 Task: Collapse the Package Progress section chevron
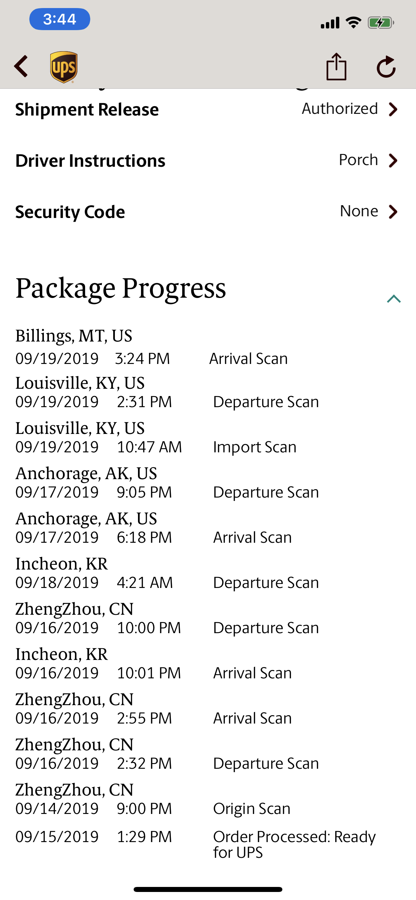click(394, 299)
